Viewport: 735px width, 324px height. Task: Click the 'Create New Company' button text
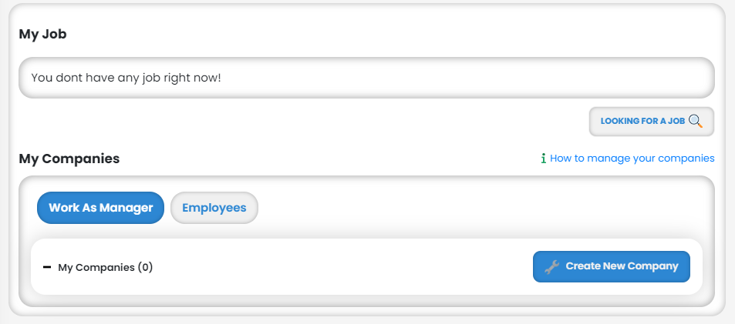[x=622, y=266]
